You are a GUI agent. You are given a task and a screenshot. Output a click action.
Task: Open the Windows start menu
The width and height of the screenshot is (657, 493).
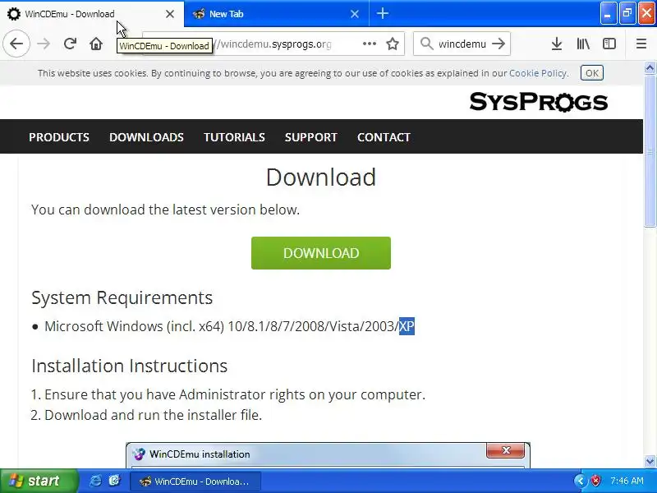click(39, 481)
